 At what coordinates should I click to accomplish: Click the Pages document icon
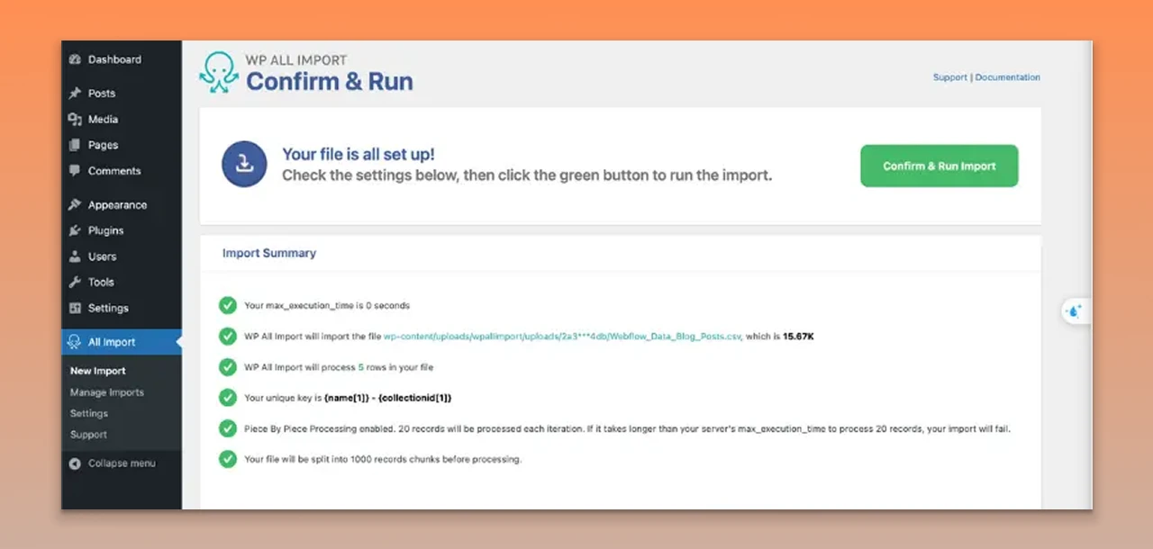click(x=75, y=145)
